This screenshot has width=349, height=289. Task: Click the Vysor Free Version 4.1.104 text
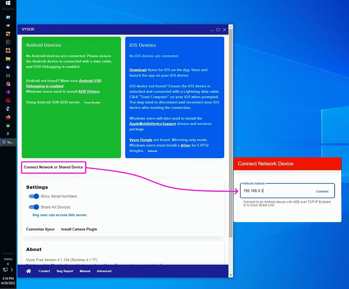(x=62, y=260)
